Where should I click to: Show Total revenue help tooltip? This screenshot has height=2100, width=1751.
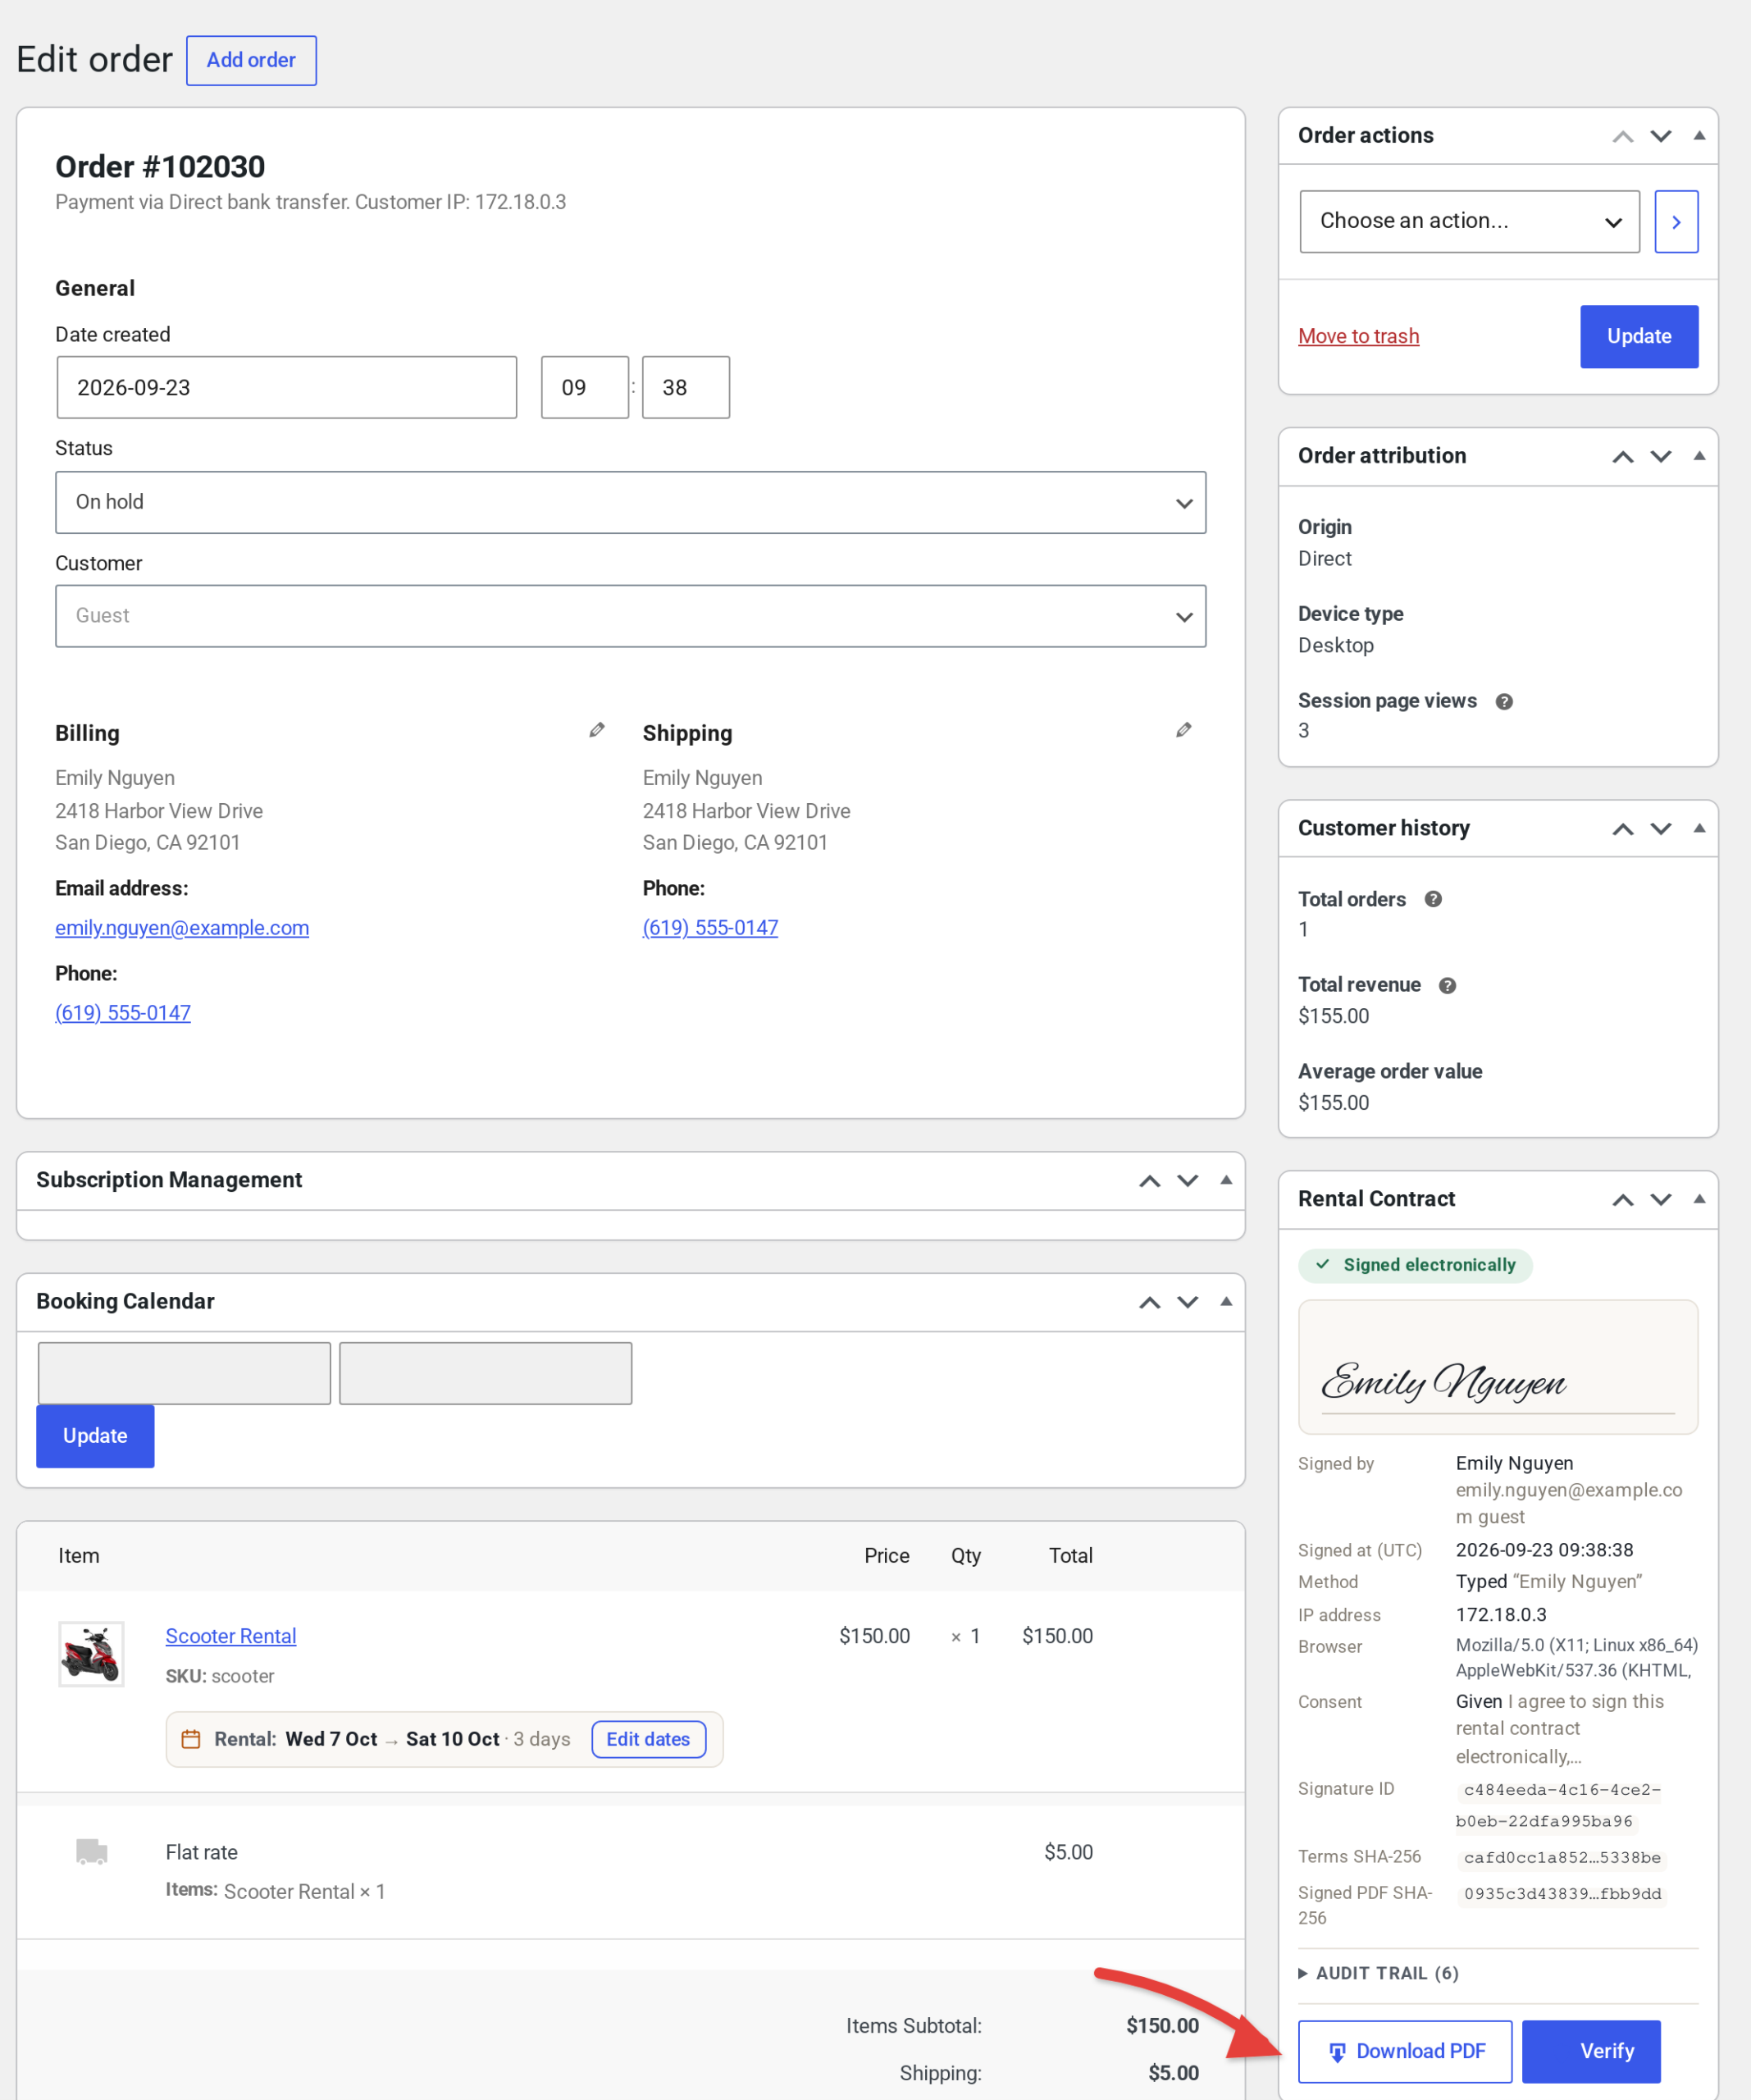[1447, 986]
